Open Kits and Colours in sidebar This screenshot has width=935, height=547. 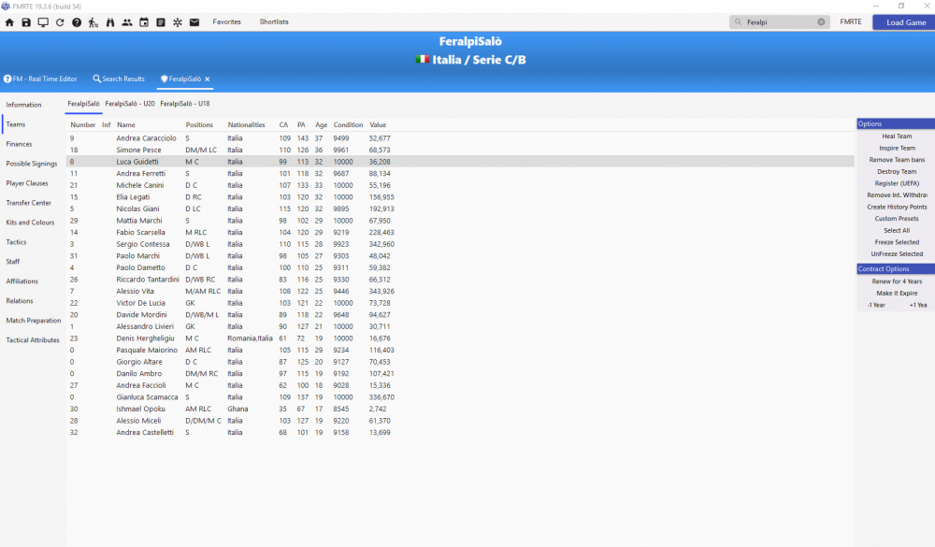point(30,223)
